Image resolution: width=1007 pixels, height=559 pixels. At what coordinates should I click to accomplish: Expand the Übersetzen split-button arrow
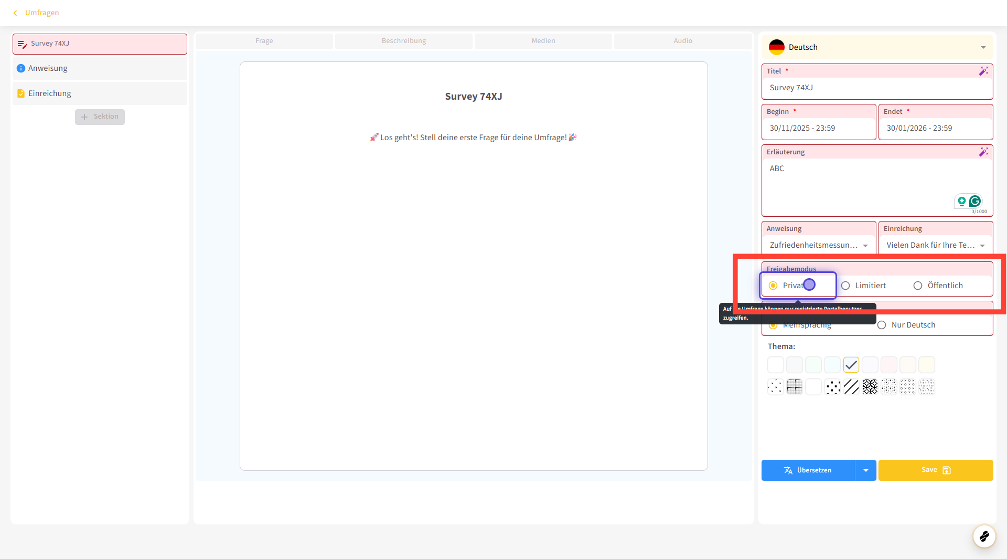pos(865,470)
